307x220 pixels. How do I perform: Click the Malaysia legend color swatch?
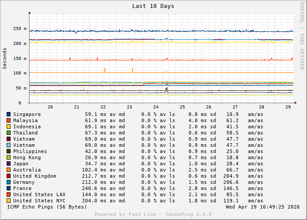tap(8, 120)
